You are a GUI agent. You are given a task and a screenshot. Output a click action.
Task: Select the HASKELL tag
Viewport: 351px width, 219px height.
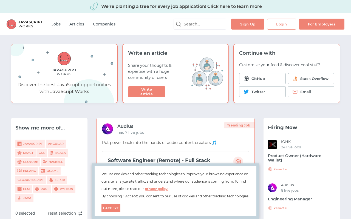(53, 162)
